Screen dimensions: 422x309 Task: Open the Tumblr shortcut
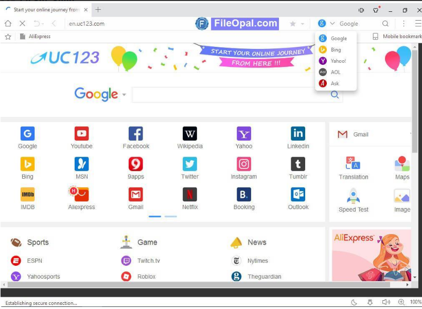pyautogui.click(x=298, y=168)
